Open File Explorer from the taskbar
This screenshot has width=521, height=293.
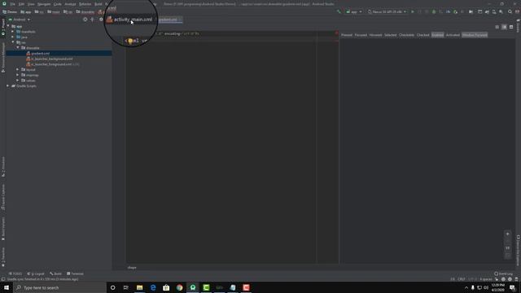(x=139, y=287)
